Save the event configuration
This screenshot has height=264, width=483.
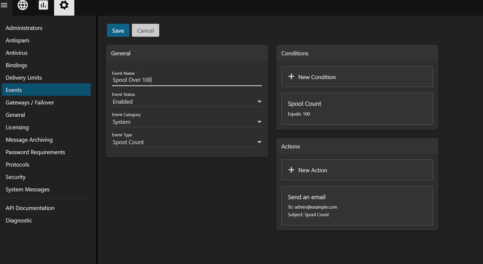118,31
